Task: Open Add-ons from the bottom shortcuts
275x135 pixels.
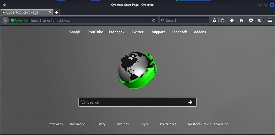Action: (x=123, y=124)
